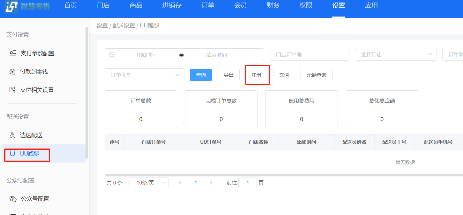Open the 应用 top menu
This screenshot has height=215, width=463.
(x=371, y=5)
